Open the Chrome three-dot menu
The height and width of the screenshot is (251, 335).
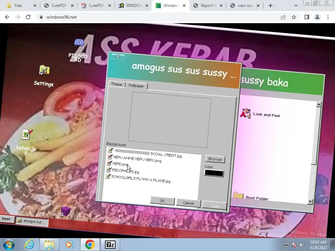tap(328, 17)
